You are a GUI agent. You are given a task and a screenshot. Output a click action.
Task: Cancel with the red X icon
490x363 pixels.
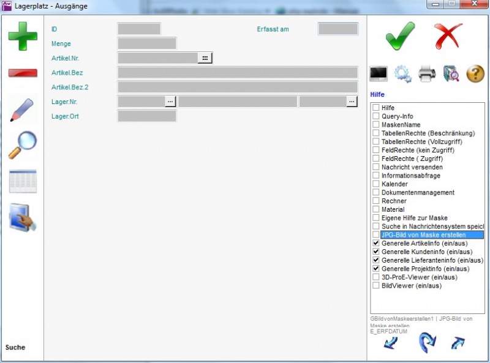click(x=448, y=36)
